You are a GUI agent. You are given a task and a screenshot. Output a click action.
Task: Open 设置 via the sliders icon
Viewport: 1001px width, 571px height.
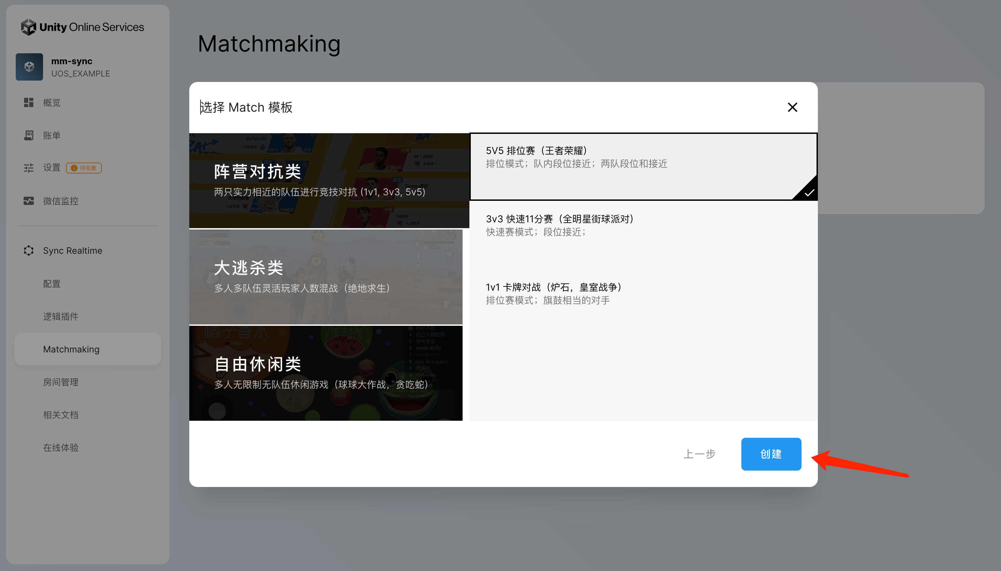(29, 168)
